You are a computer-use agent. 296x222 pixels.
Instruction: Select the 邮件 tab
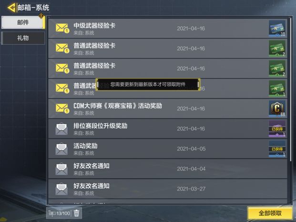(x=23, y=22)
